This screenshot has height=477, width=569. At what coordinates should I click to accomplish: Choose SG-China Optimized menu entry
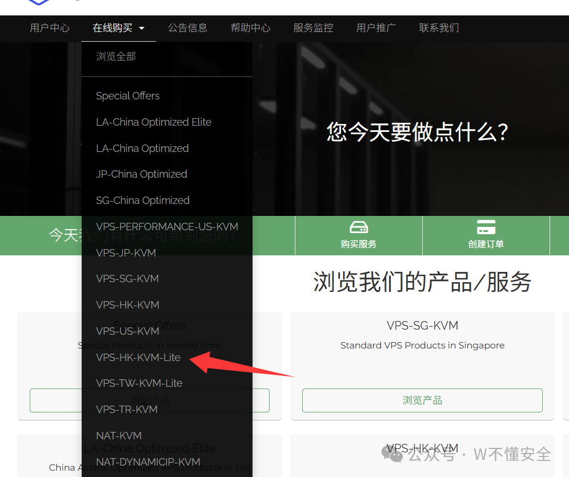pyautogui.click(x=143, y=201)
